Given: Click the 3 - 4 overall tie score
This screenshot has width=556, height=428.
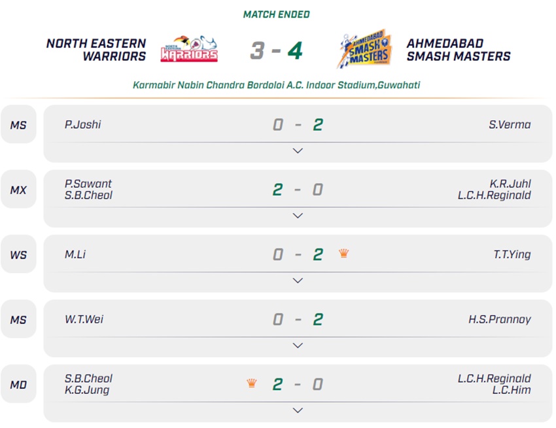Looking at the screenshot, I should tap(277, 50).
